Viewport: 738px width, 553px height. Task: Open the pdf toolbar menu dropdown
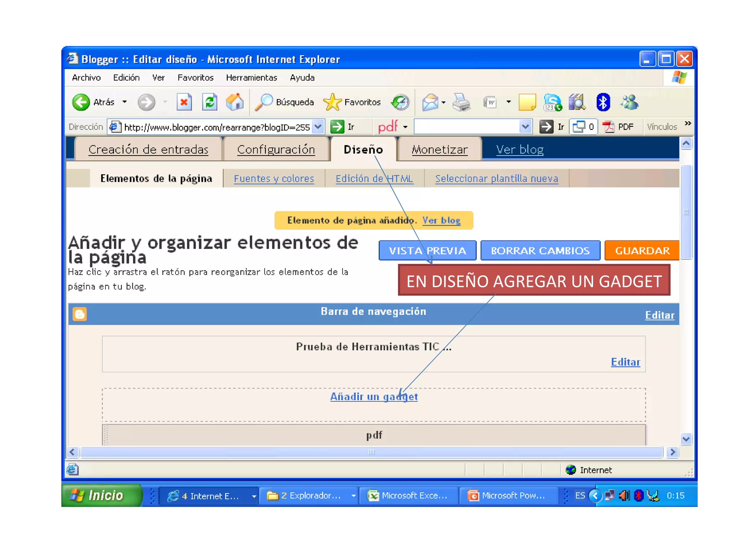(x=405, y=127)
